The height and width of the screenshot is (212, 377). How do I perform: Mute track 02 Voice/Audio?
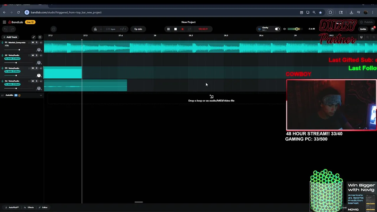[33, 55]
